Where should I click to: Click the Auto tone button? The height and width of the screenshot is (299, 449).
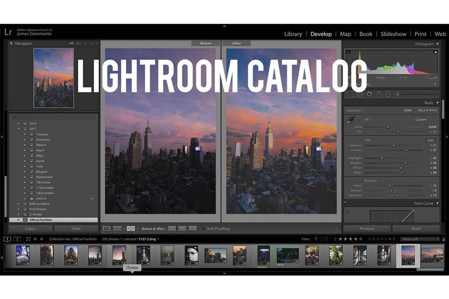430,140
